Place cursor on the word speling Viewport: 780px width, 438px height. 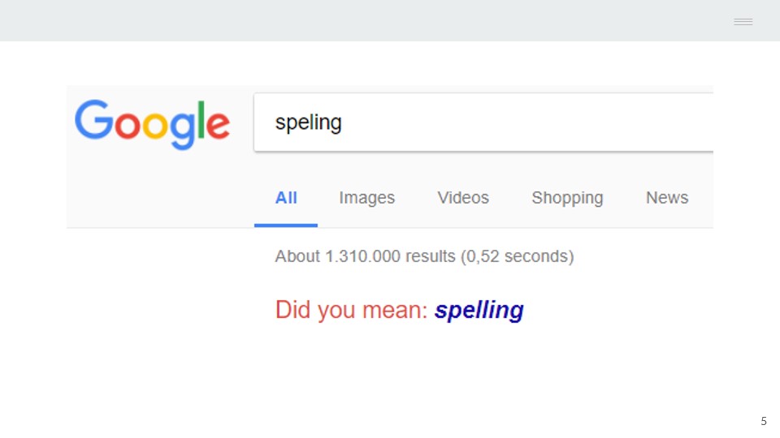(x=309, y=123)
